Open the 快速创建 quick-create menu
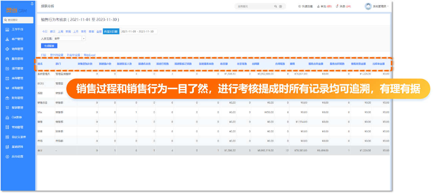 [x=305, y=6]
